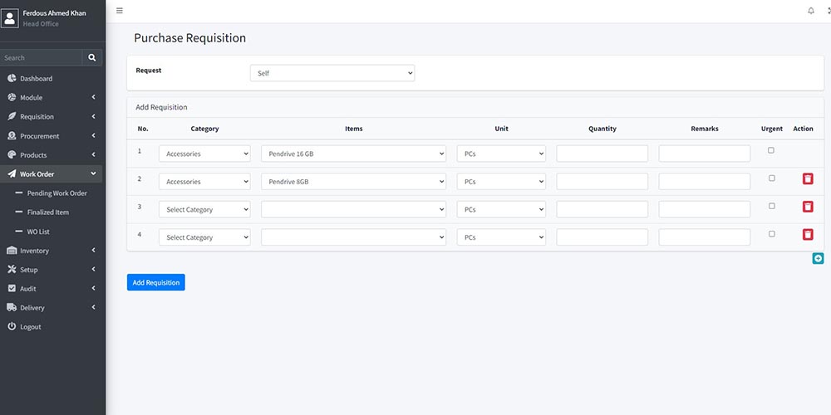This screenshot has height=415, width=831.
Task: Delete requisition row 4 with trash icon
Action: pyautogui.click(x=808, y=235)
